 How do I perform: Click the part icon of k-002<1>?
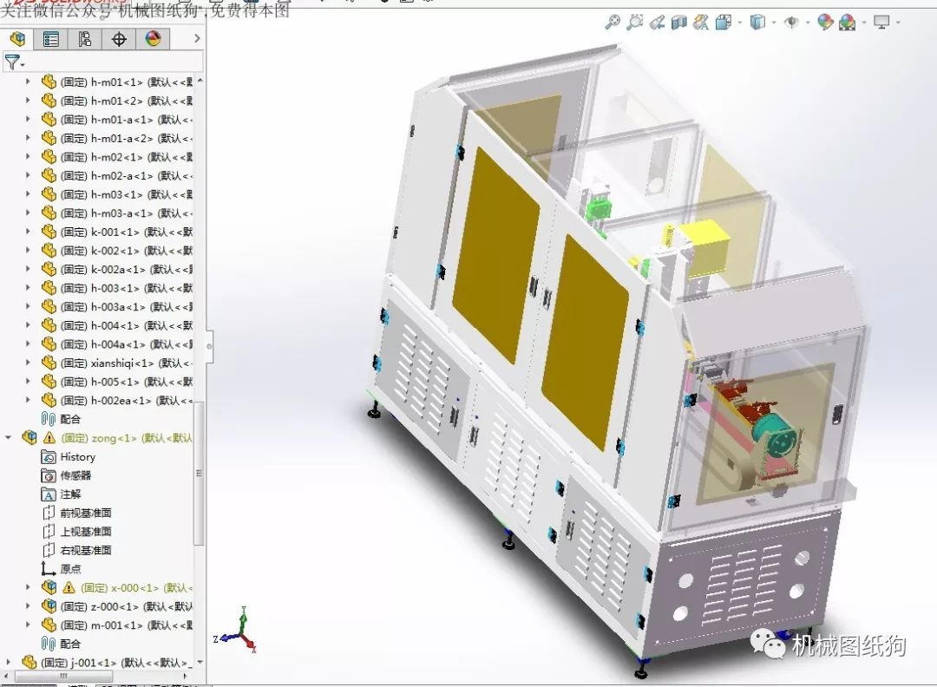(x=49, y=251)
